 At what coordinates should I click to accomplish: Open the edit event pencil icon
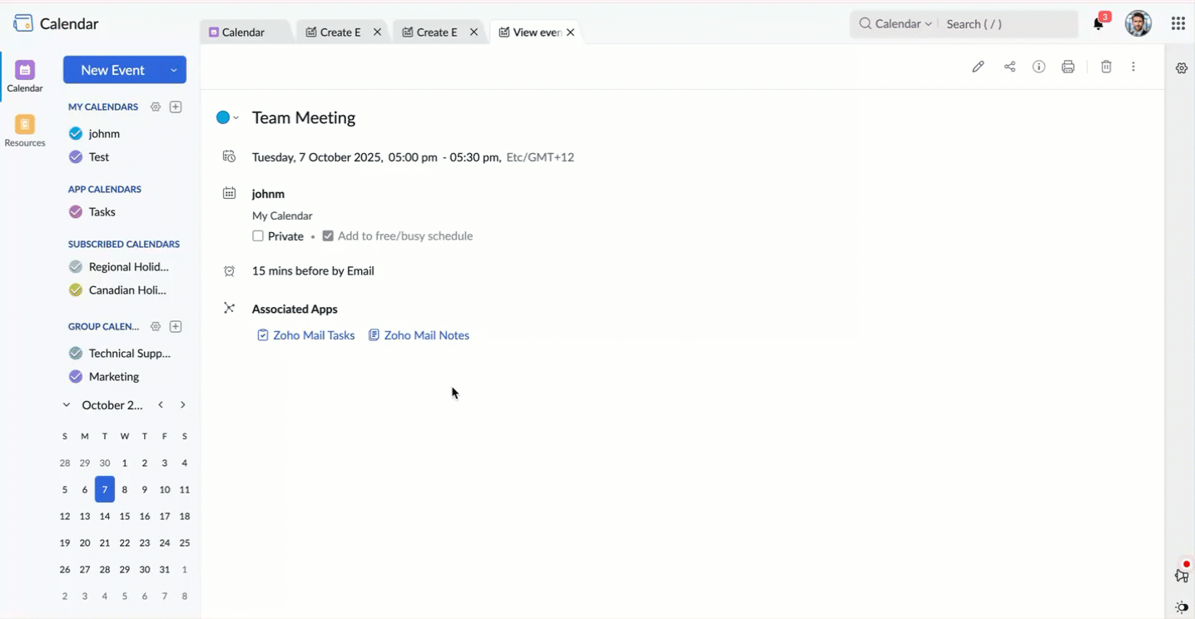(978, 67)
